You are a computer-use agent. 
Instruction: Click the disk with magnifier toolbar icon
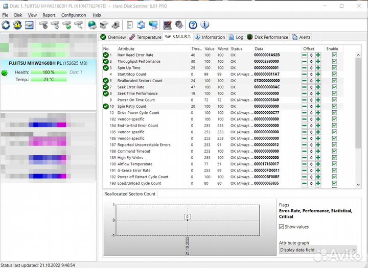79,25
